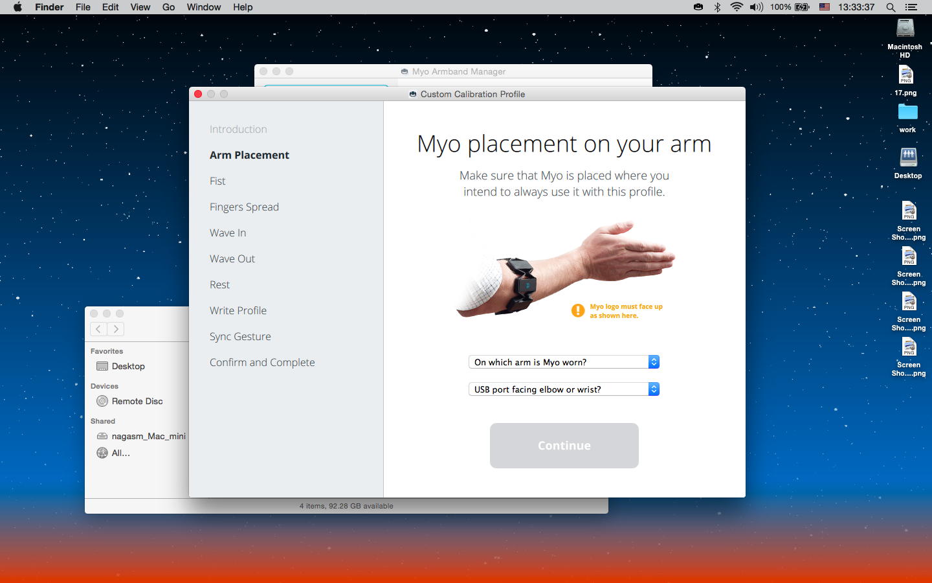Click the battery status indicator
Screen dimensions: 932x583
[790, 7]
